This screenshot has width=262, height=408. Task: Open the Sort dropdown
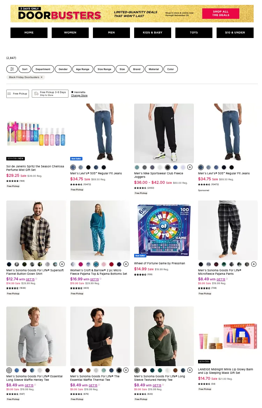pos(25,69)
